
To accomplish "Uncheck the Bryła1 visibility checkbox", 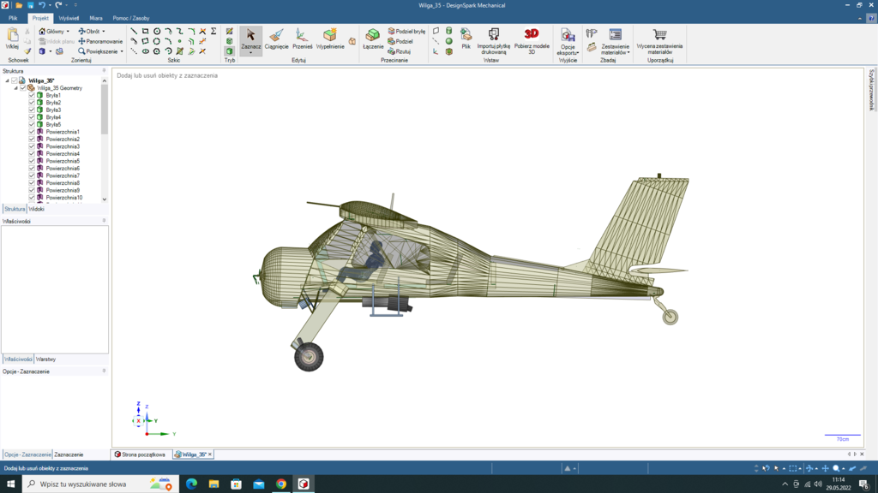I will [x=32, y=95].
